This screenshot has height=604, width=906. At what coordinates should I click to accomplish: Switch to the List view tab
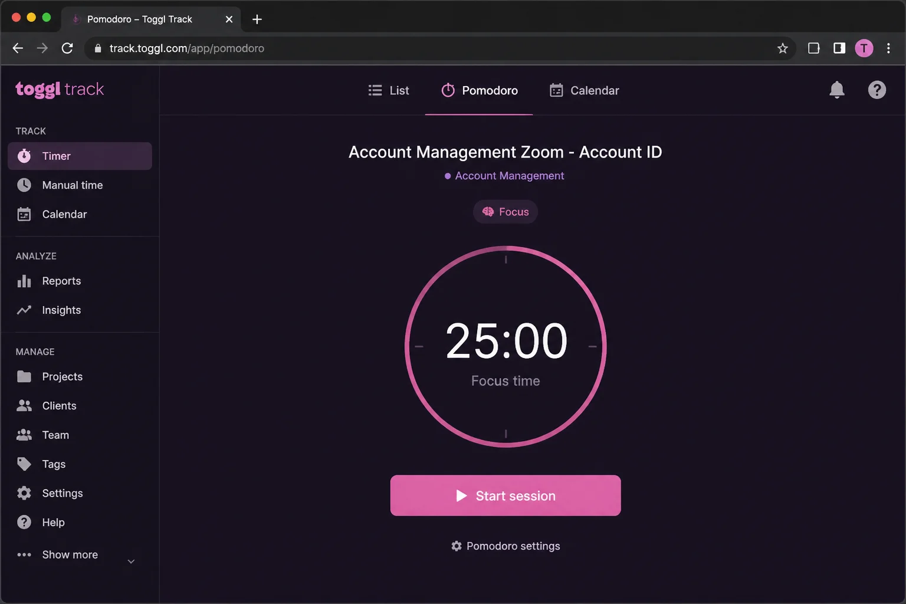pyautogui.click(x=388, y=90)
